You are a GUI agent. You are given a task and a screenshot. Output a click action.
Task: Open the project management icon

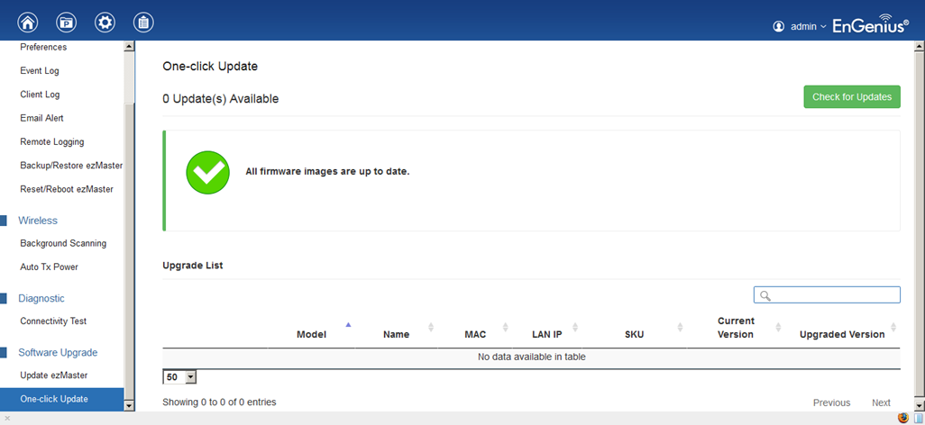click(x=67, y=23)
